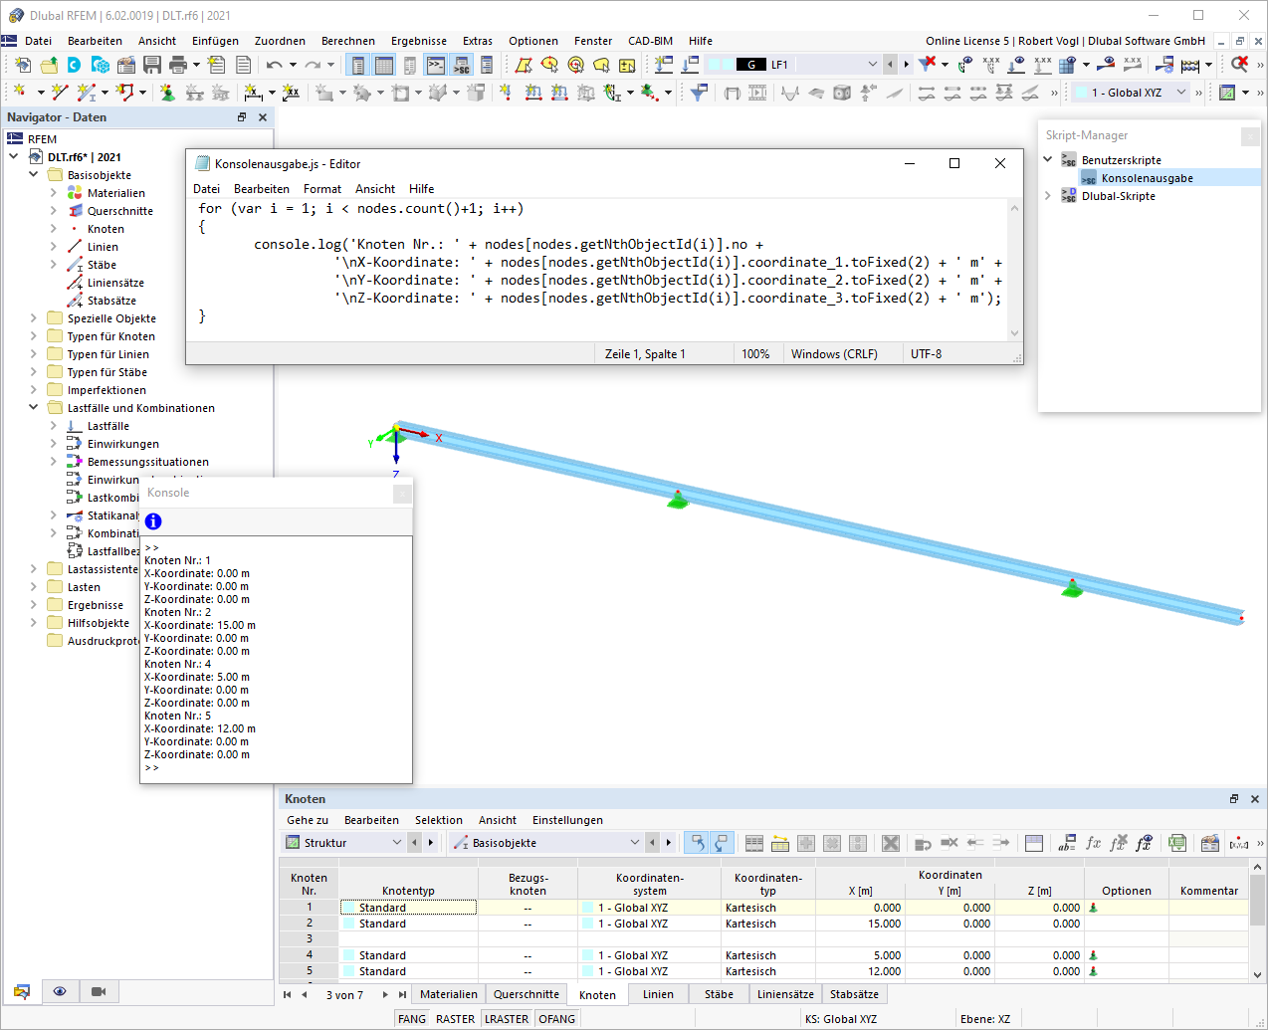Select Konsolenausgabe script in Skript-Manager

coord(1147,178)
